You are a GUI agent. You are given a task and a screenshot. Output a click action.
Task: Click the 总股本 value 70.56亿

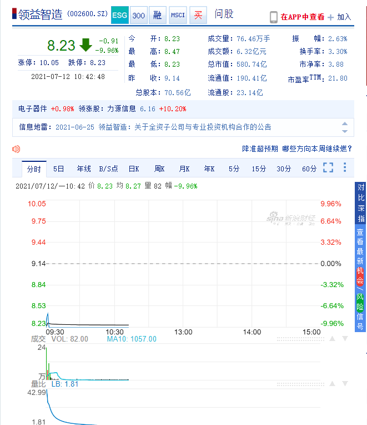click(x=178, y=93)
